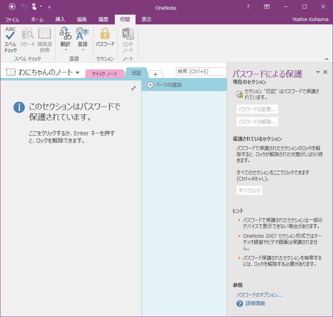
Task: Add a new section with plus tab
Action: click(156, 74)
